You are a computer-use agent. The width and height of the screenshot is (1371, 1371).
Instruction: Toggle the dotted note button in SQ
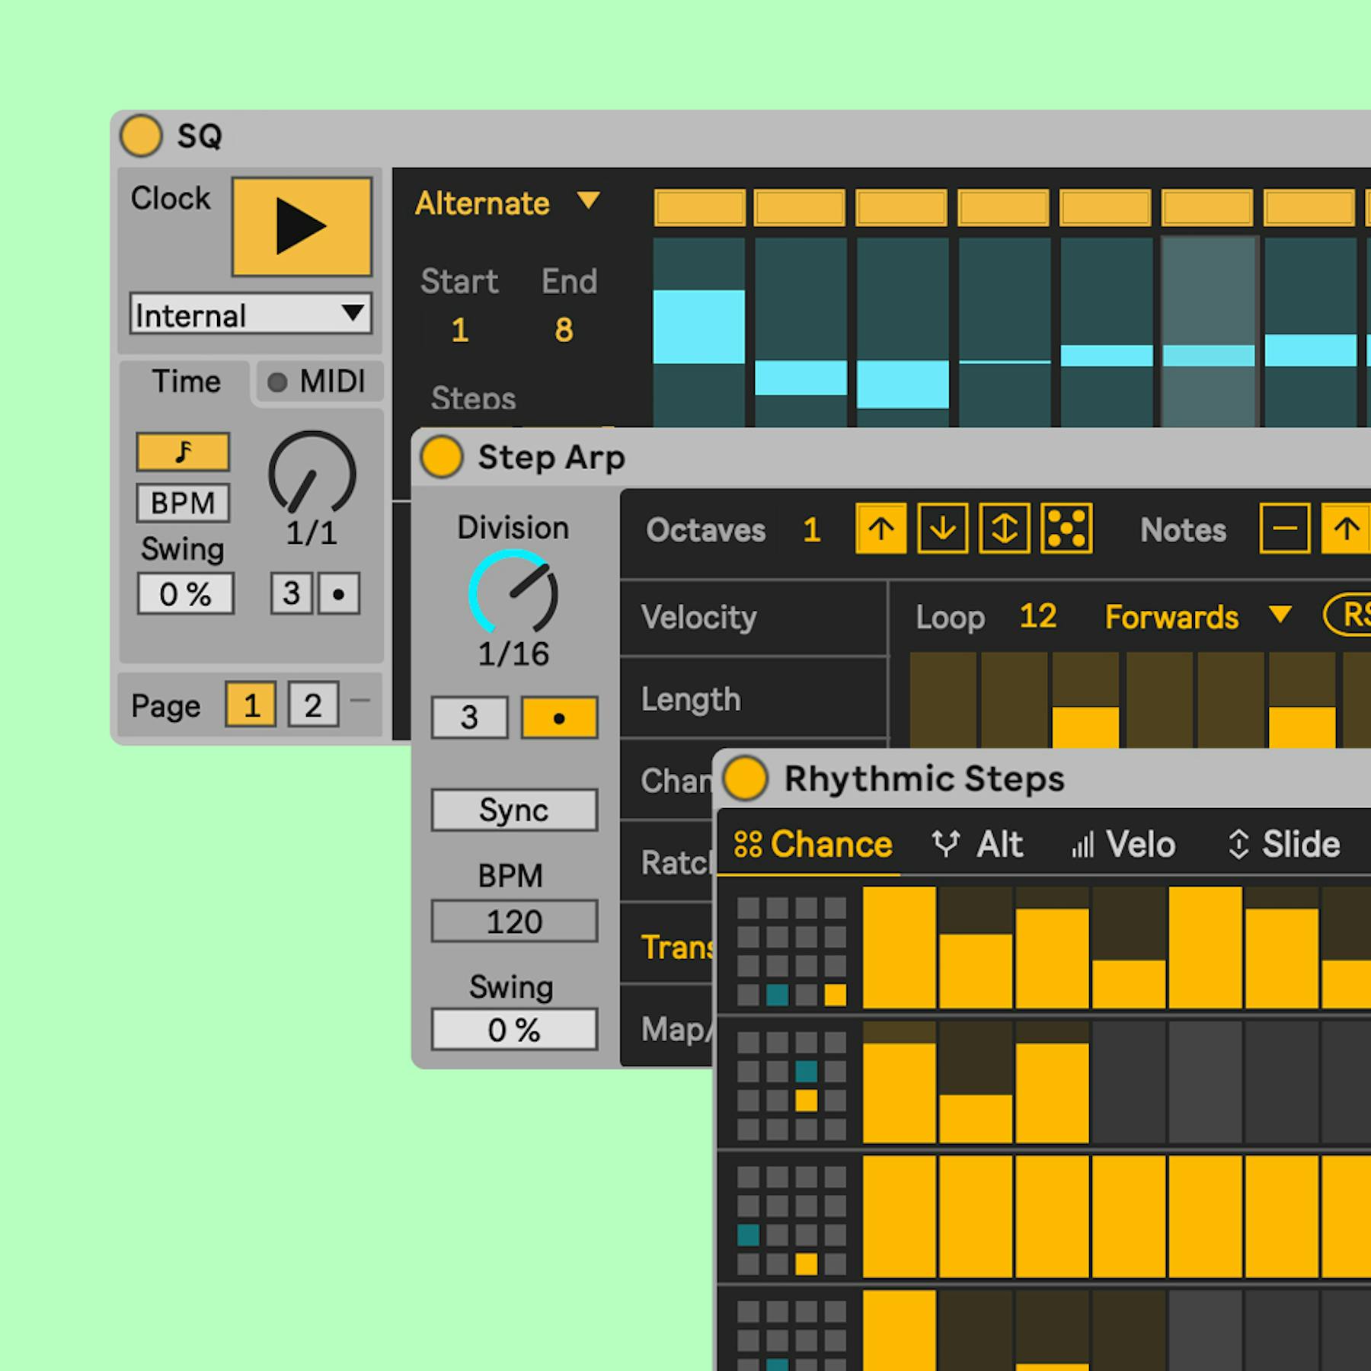[x=338, y=594]
